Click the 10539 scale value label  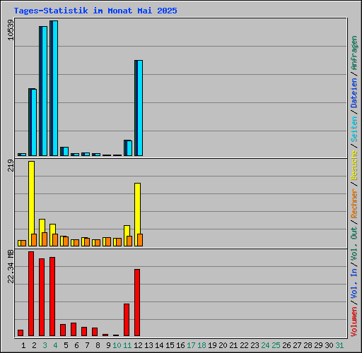pyautogui.click(x=11, y=30)
